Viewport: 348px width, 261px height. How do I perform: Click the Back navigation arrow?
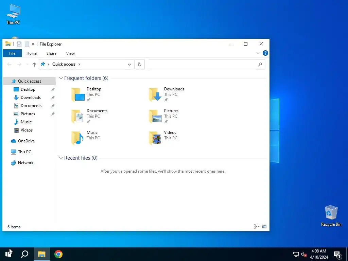(9, 64)
